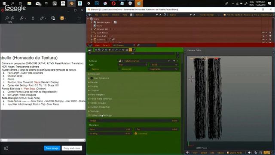Select the blur drop tool in snapshot editor

click(x=33, y=18)
